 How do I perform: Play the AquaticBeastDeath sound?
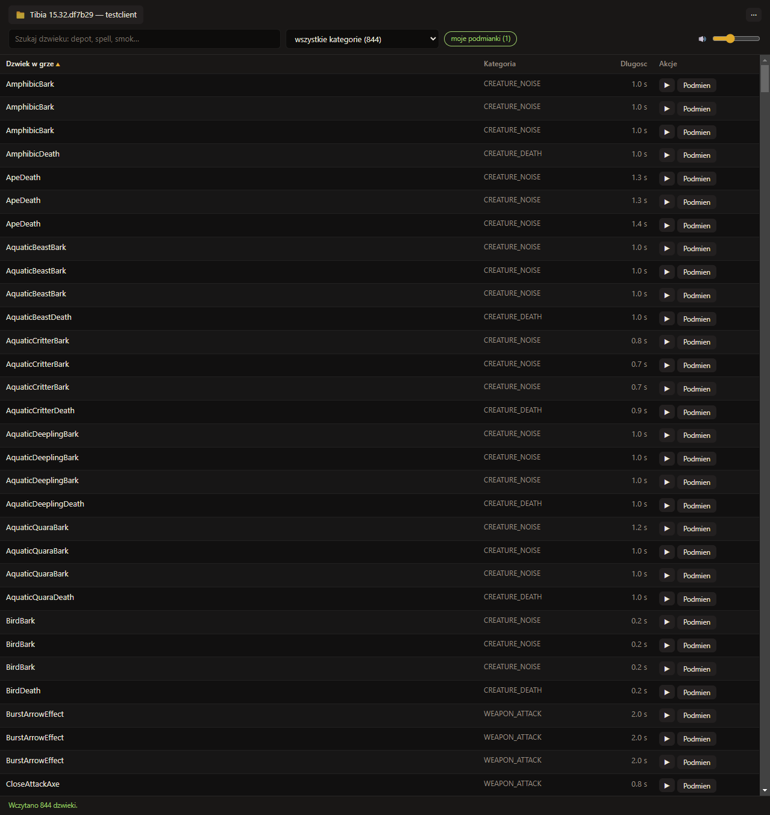[666, 319]
